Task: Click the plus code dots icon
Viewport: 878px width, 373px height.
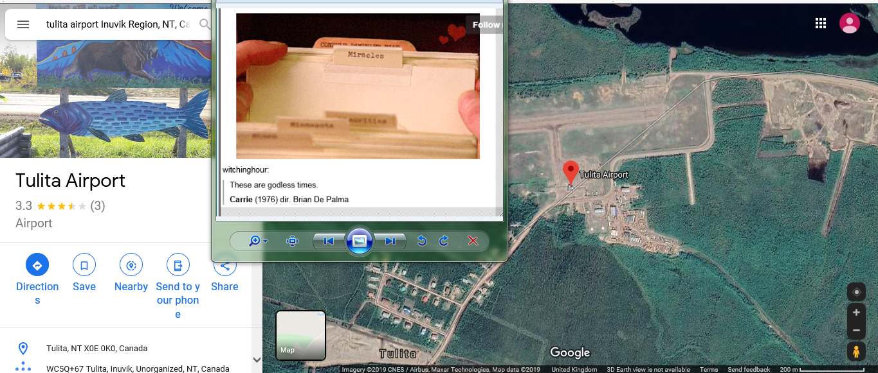Action: (x=23, y=367)
